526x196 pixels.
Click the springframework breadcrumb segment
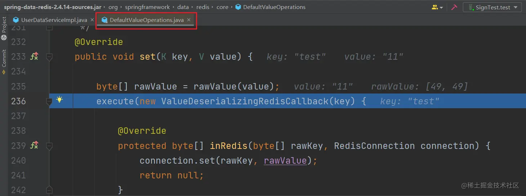[x=147, y=7]
